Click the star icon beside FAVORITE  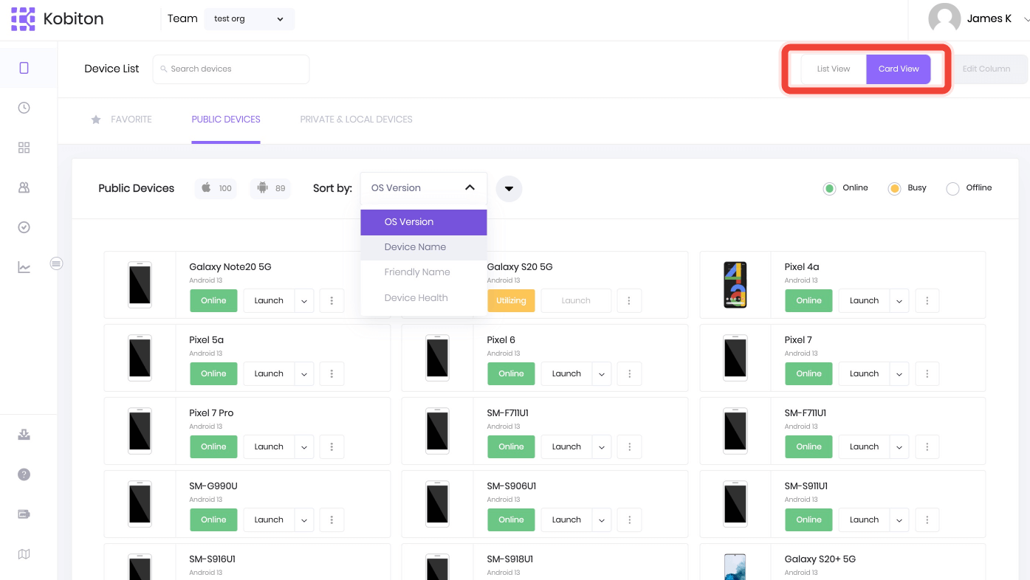(x=96, y=119)
